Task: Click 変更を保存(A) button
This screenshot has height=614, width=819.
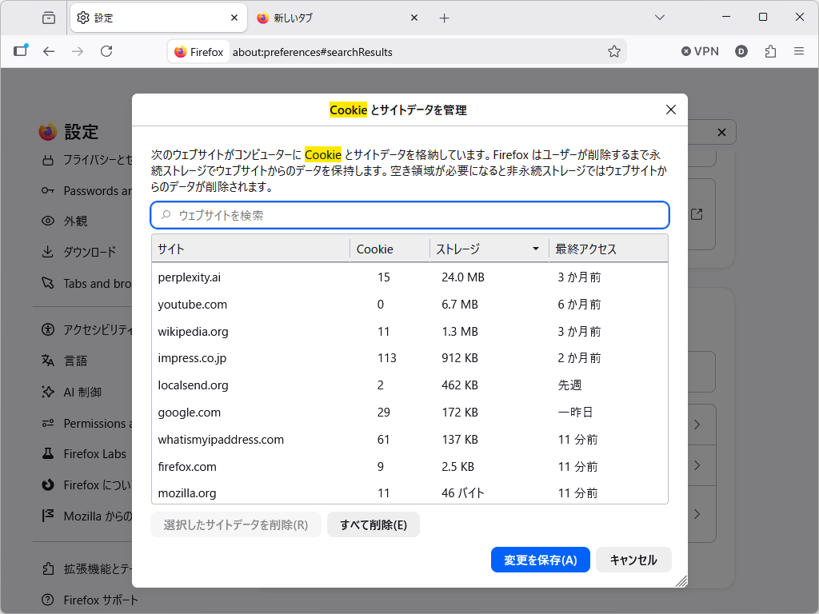Action: pyautogui.click(x=541, y=560)
